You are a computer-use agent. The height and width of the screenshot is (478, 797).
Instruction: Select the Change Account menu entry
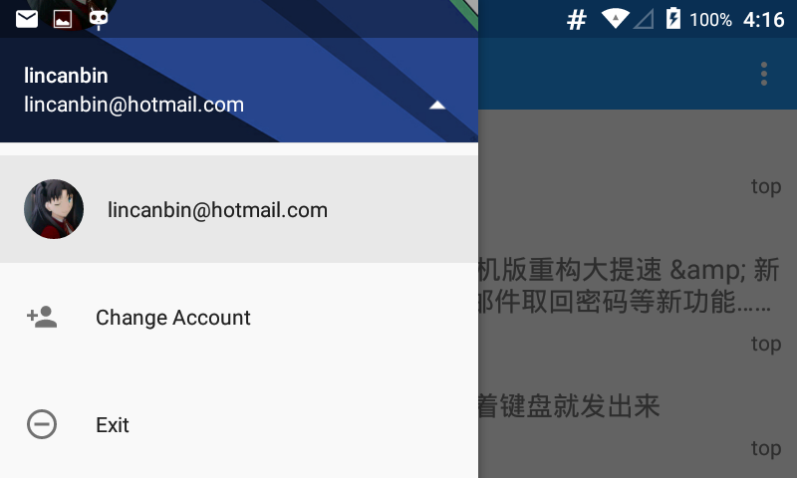coord(239,318)
